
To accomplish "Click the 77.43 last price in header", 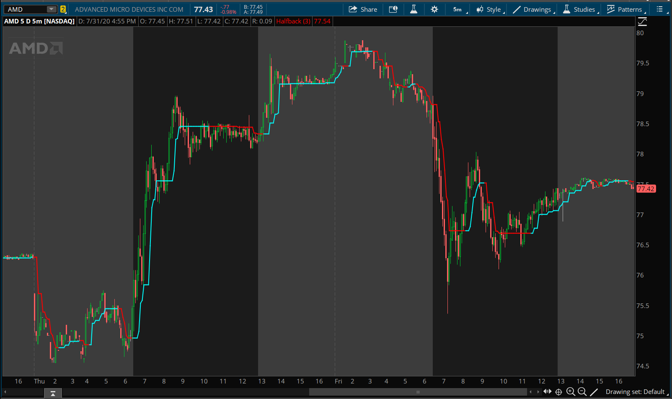I will 203,9.
